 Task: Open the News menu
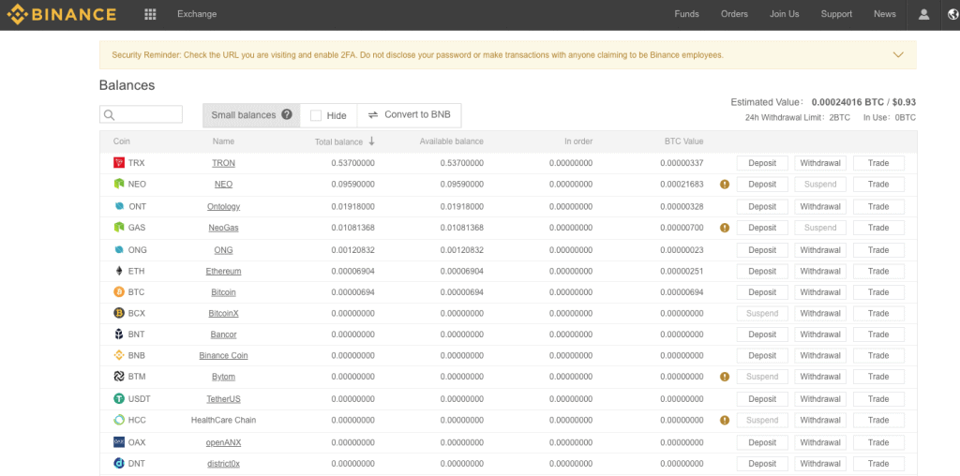point(885,14)
